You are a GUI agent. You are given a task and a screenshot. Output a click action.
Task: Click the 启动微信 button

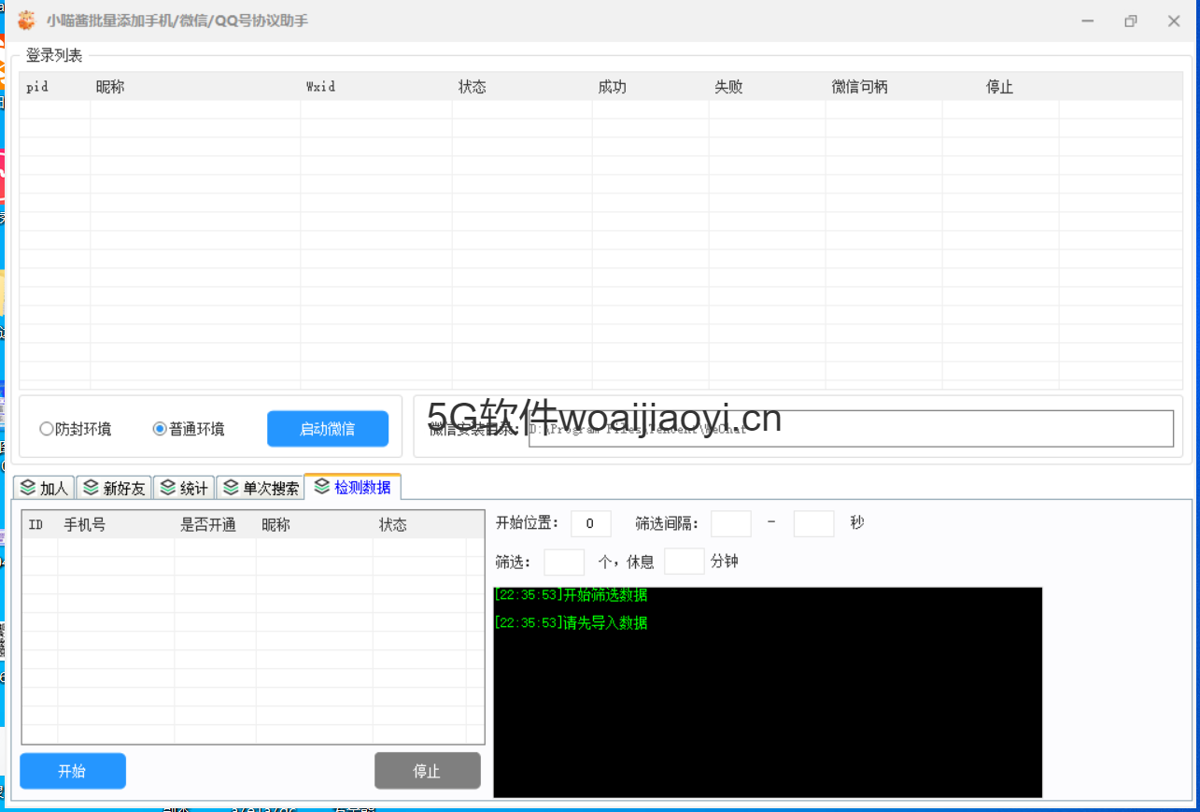click(327, 429)
